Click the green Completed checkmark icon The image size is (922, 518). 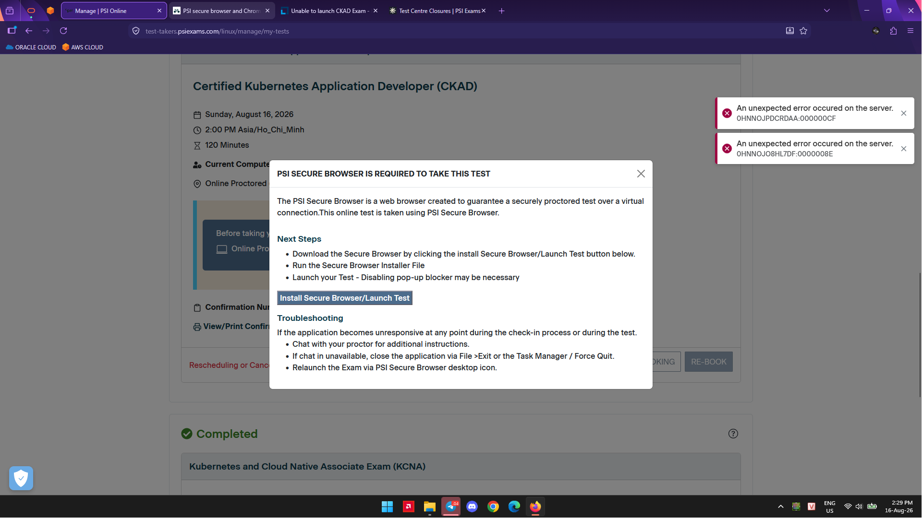point(187,434)
